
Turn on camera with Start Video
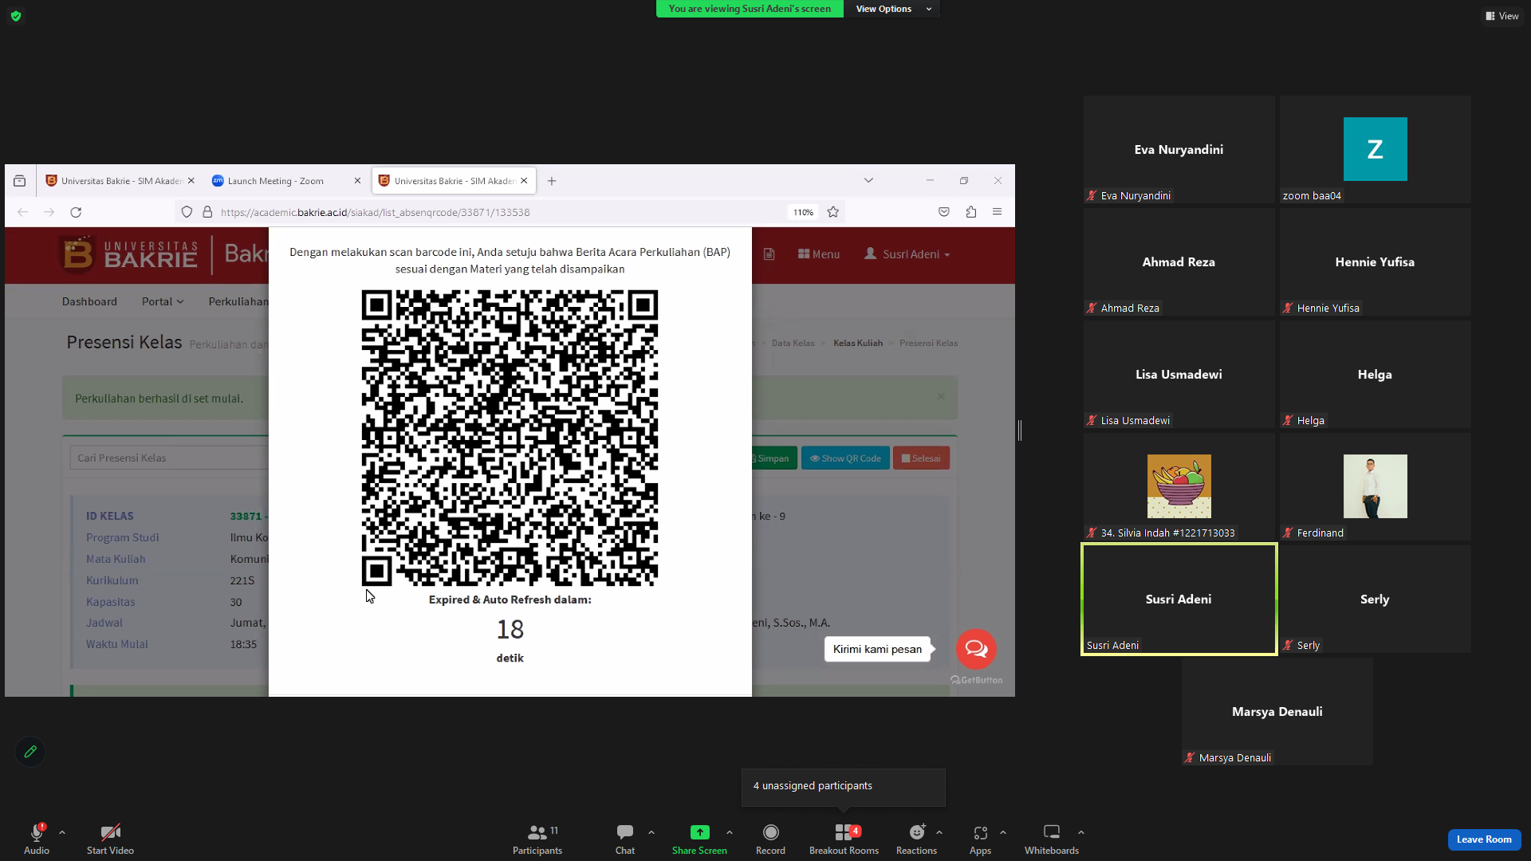click(110, 838)
